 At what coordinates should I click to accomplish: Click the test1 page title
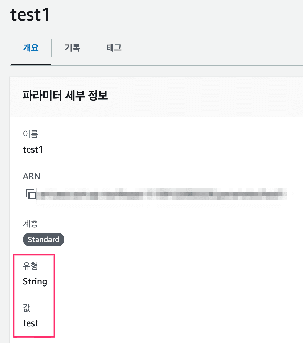click(x=30, y=15)
